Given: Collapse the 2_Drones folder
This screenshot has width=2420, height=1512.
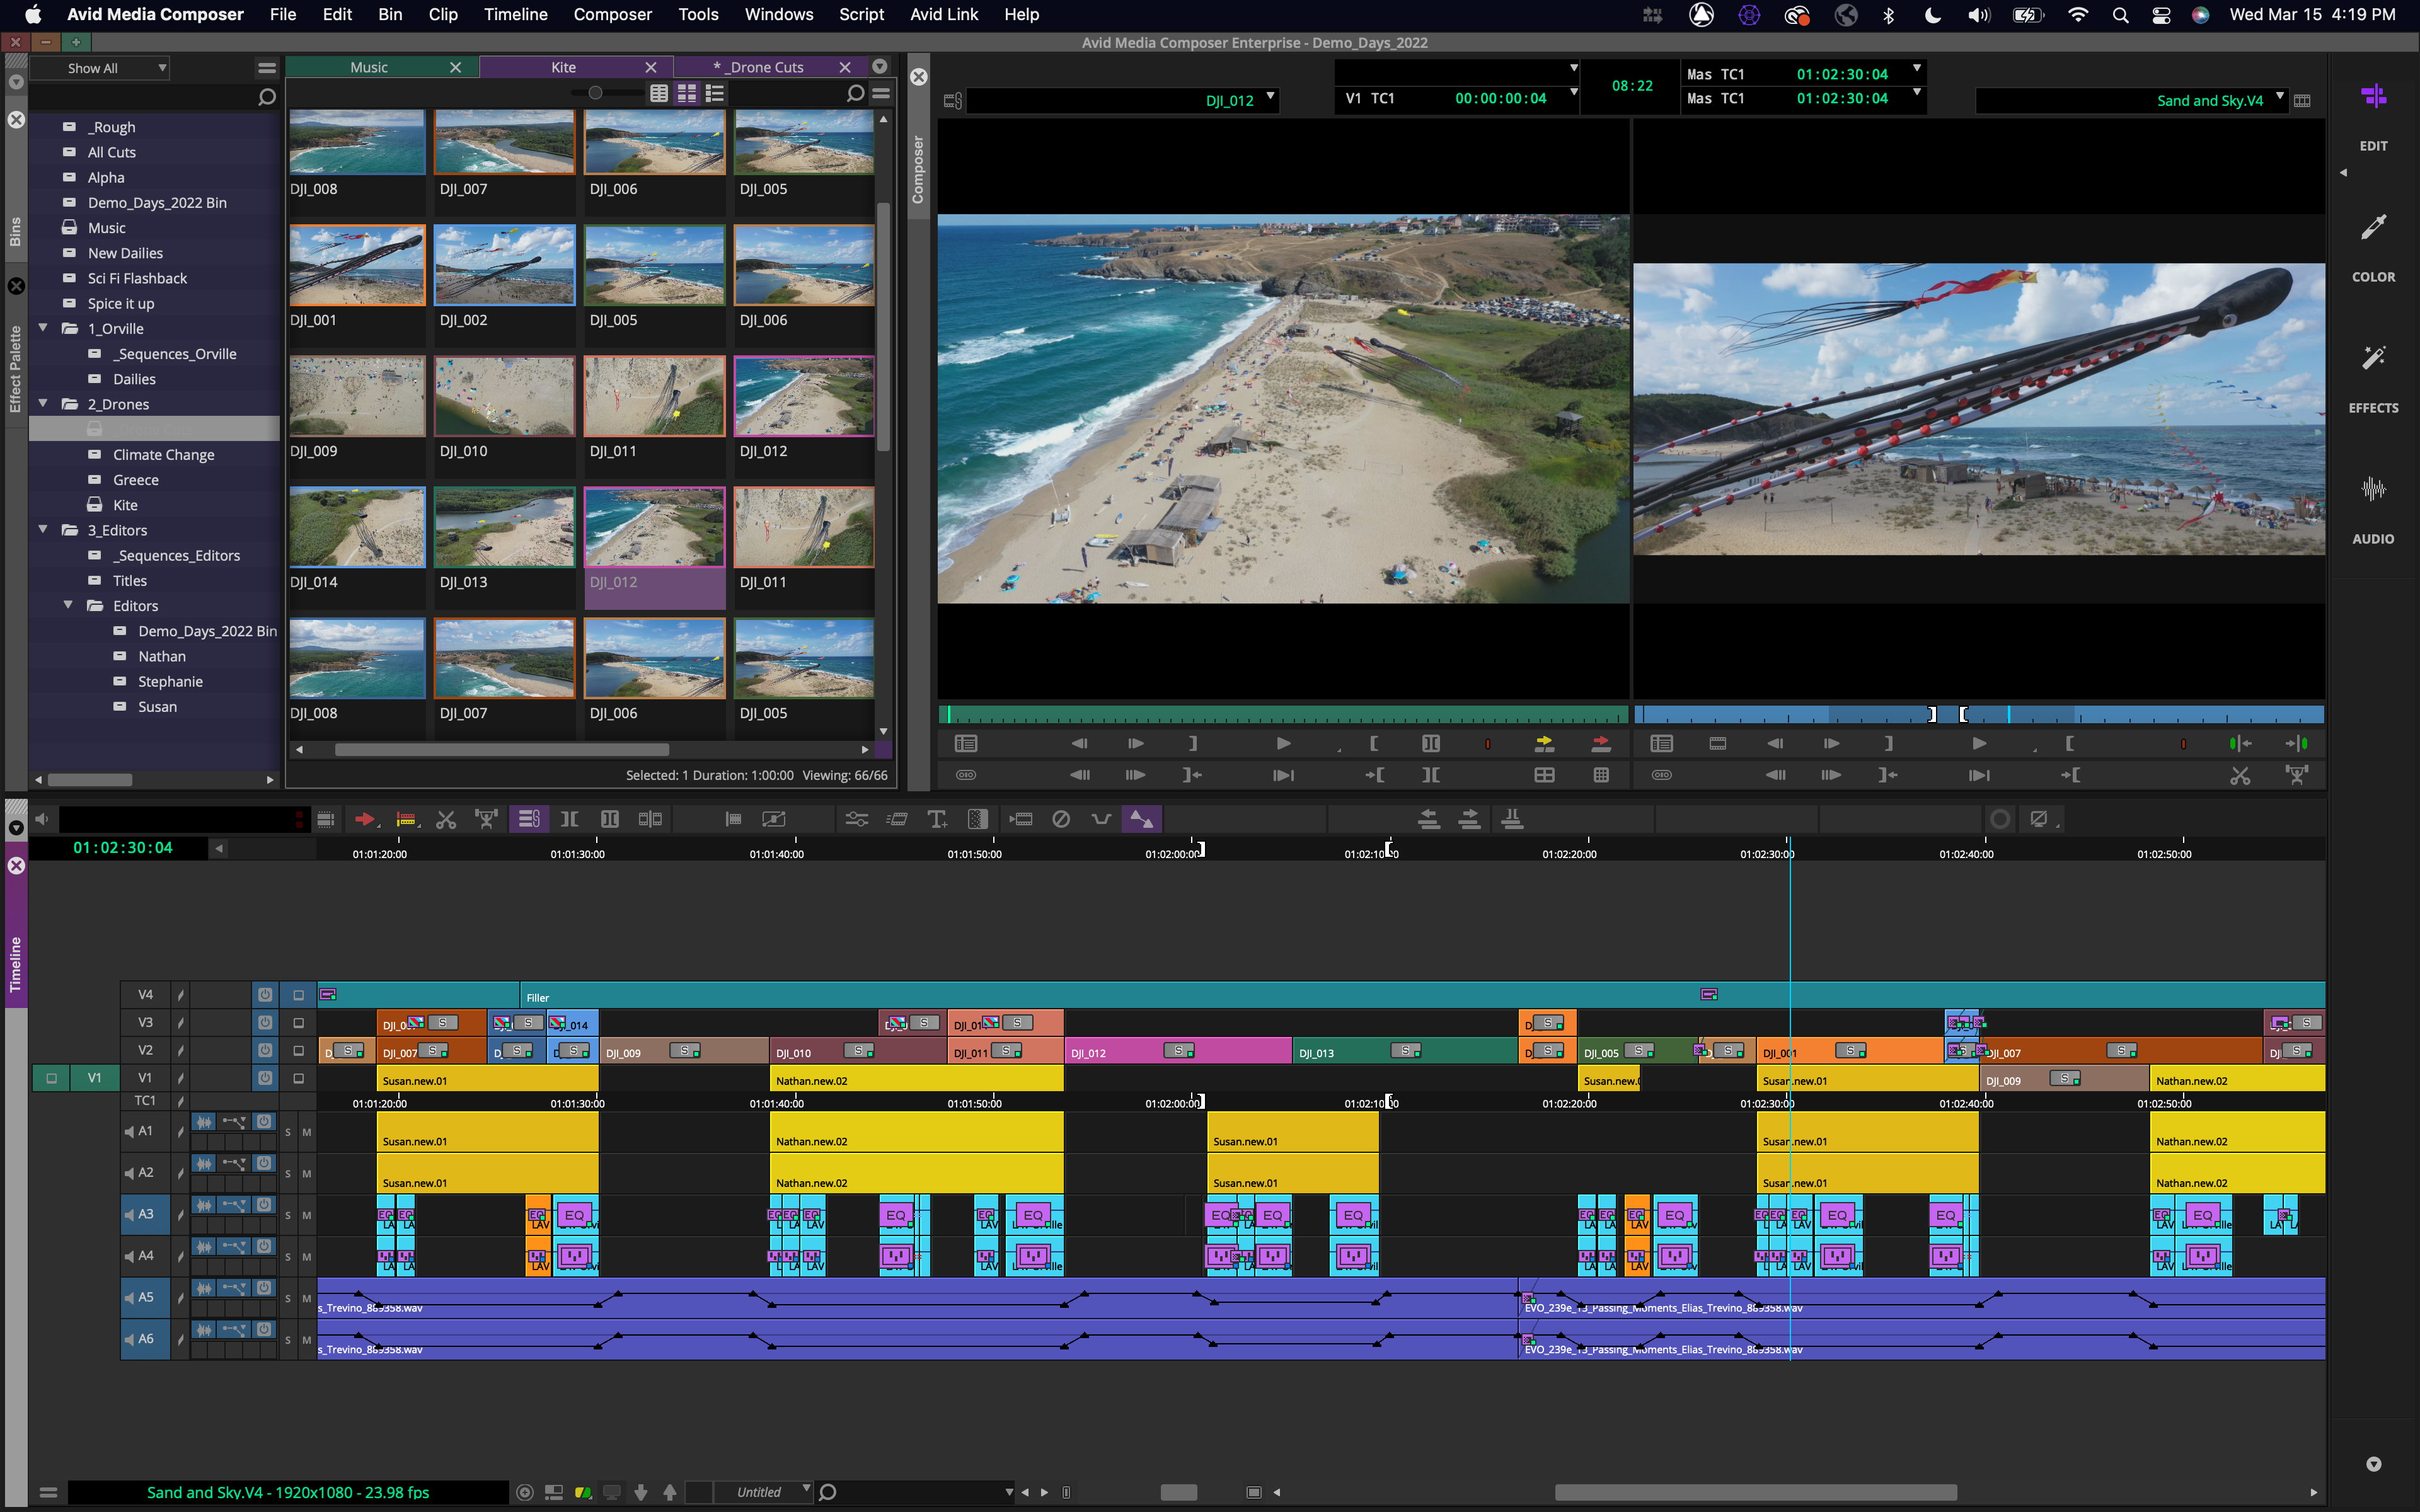Looking at the screenshot, I should 43,403.
